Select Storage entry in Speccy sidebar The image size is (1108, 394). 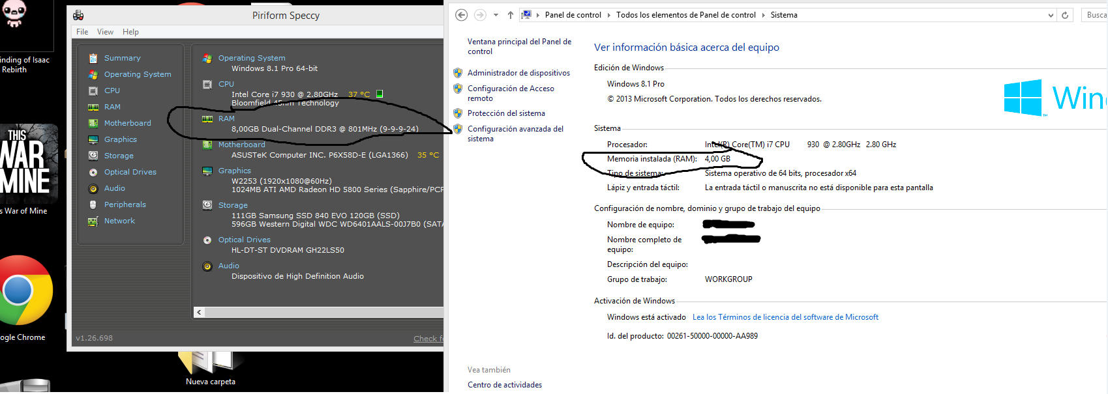click(x=119, y=156)
